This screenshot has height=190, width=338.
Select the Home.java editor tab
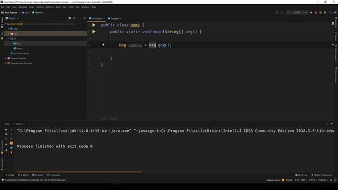point(97,18)
